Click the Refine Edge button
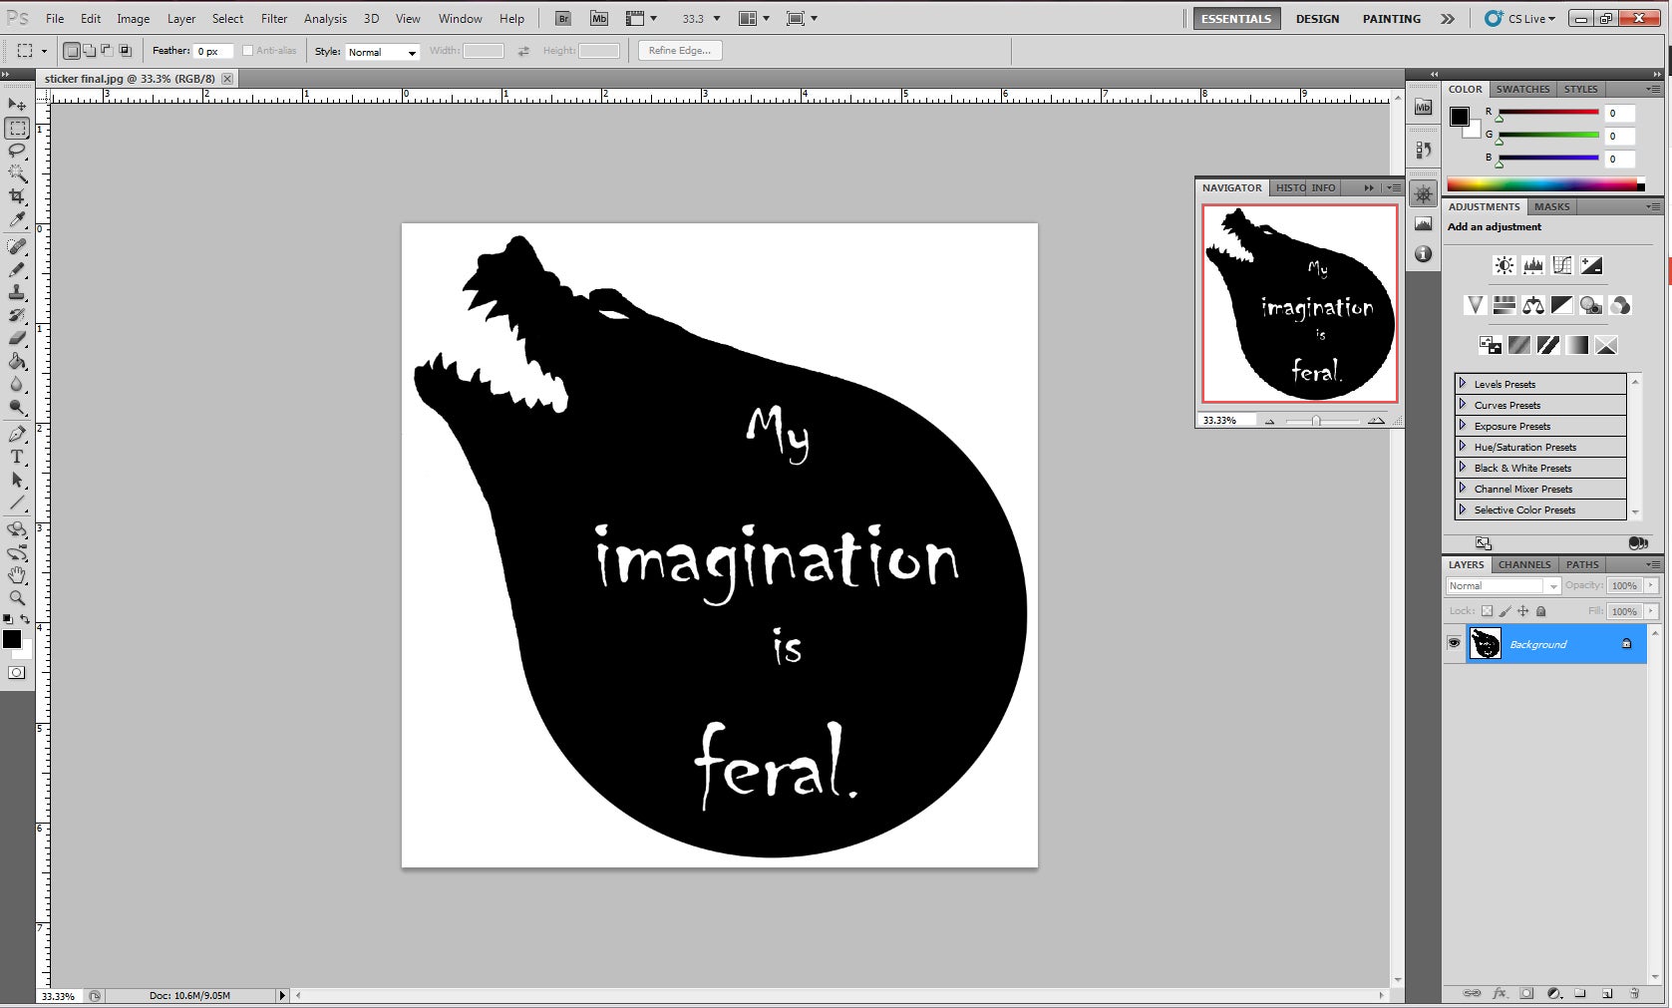Viewport: 1672px width, 1008px height. pos(679,51)
